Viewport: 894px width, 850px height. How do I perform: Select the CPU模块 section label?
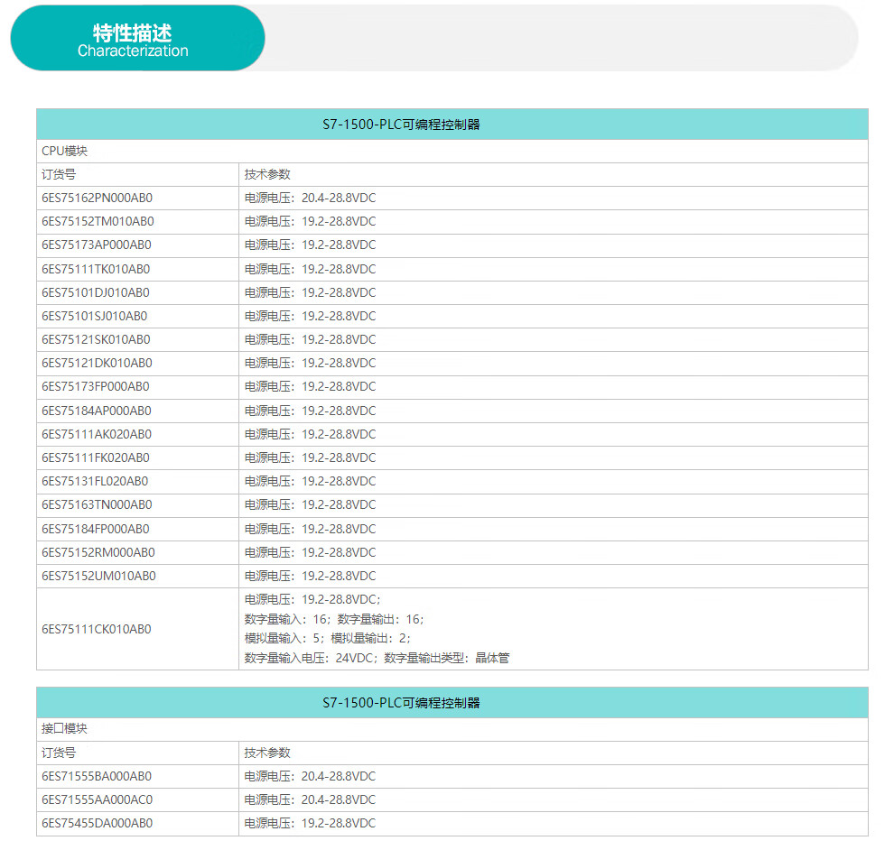click(64, 151)
